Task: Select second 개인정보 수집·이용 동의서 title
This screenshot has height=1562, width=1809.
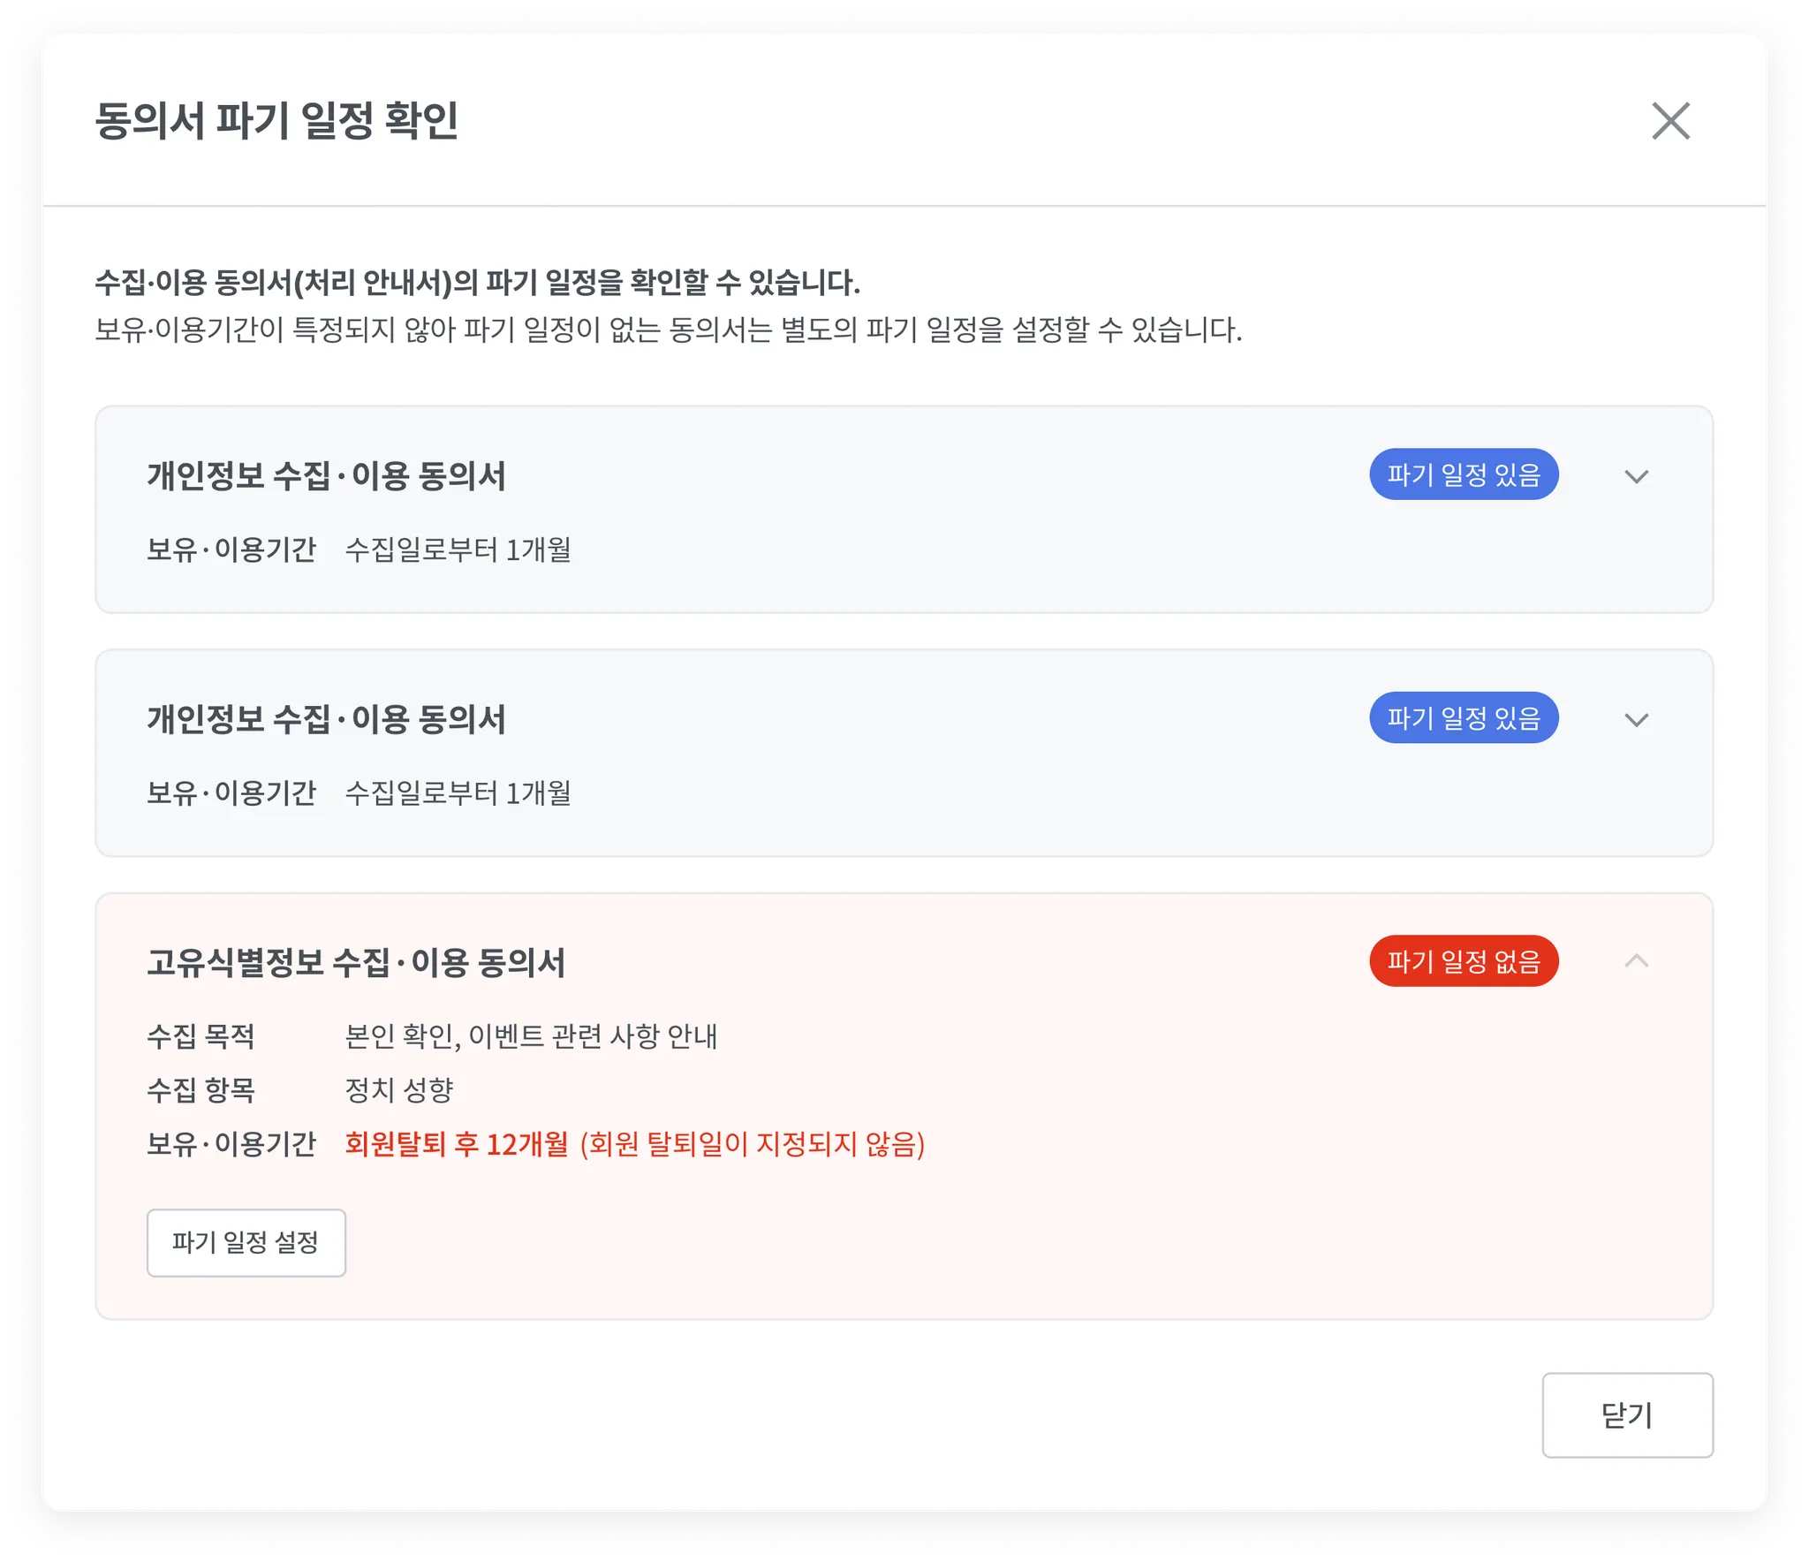Action: [x=326, y=719]
